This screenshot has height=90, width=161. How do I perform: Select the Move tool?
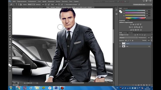click(10, 10)
